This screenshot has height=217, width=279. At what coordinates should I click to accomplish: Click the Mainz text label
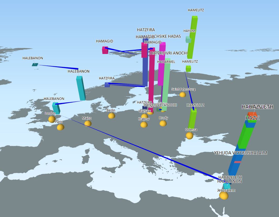[x=87, y=118]
